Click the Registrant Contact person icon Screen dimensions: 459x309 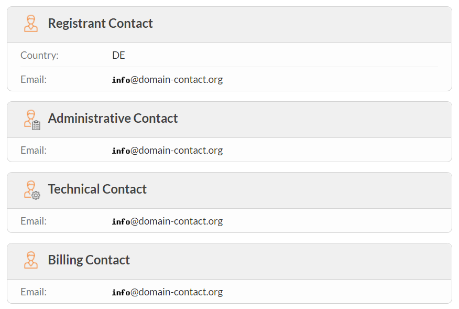(31, 24)
